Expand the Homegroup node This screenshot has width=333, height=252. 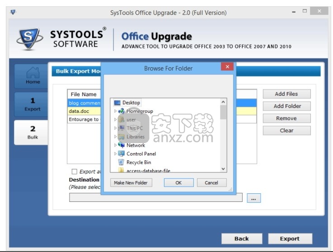click(115, 111)
